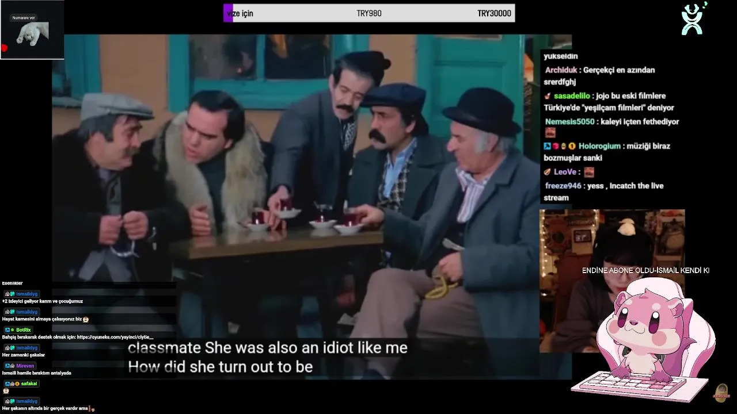
Task: Click the donation goal progress bar 'vize için'
Action: pyautogui.click(x=369, y=13)
